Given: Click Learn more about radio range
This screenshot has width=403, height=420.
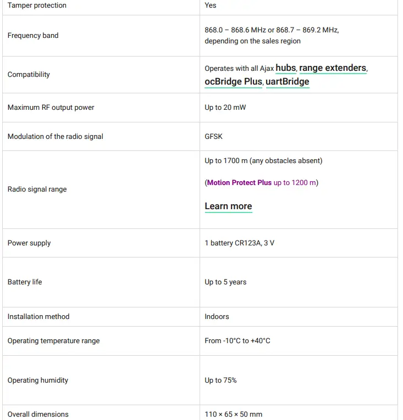Looking at the screenshot, I should (228, 206).
